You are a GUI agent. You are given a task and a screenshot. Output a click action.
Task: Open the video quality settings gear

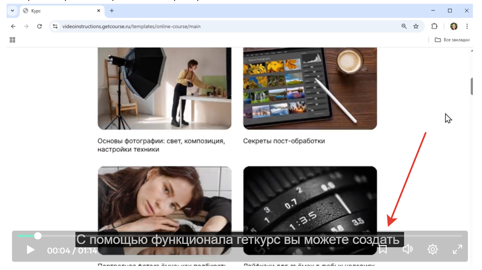432,249
